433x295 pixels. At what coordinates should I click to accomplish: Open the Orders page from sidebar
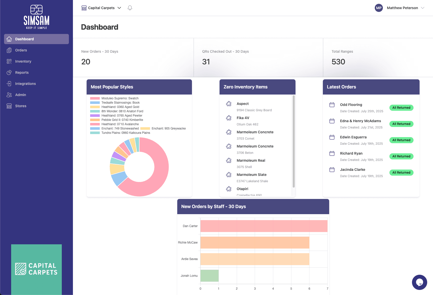(21, 50)
